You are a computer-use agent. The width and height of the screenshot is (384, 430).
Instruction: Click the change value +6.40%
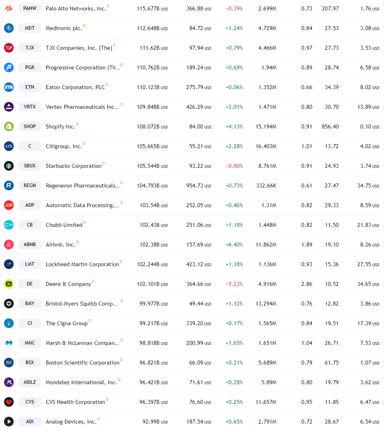[234, 245]
